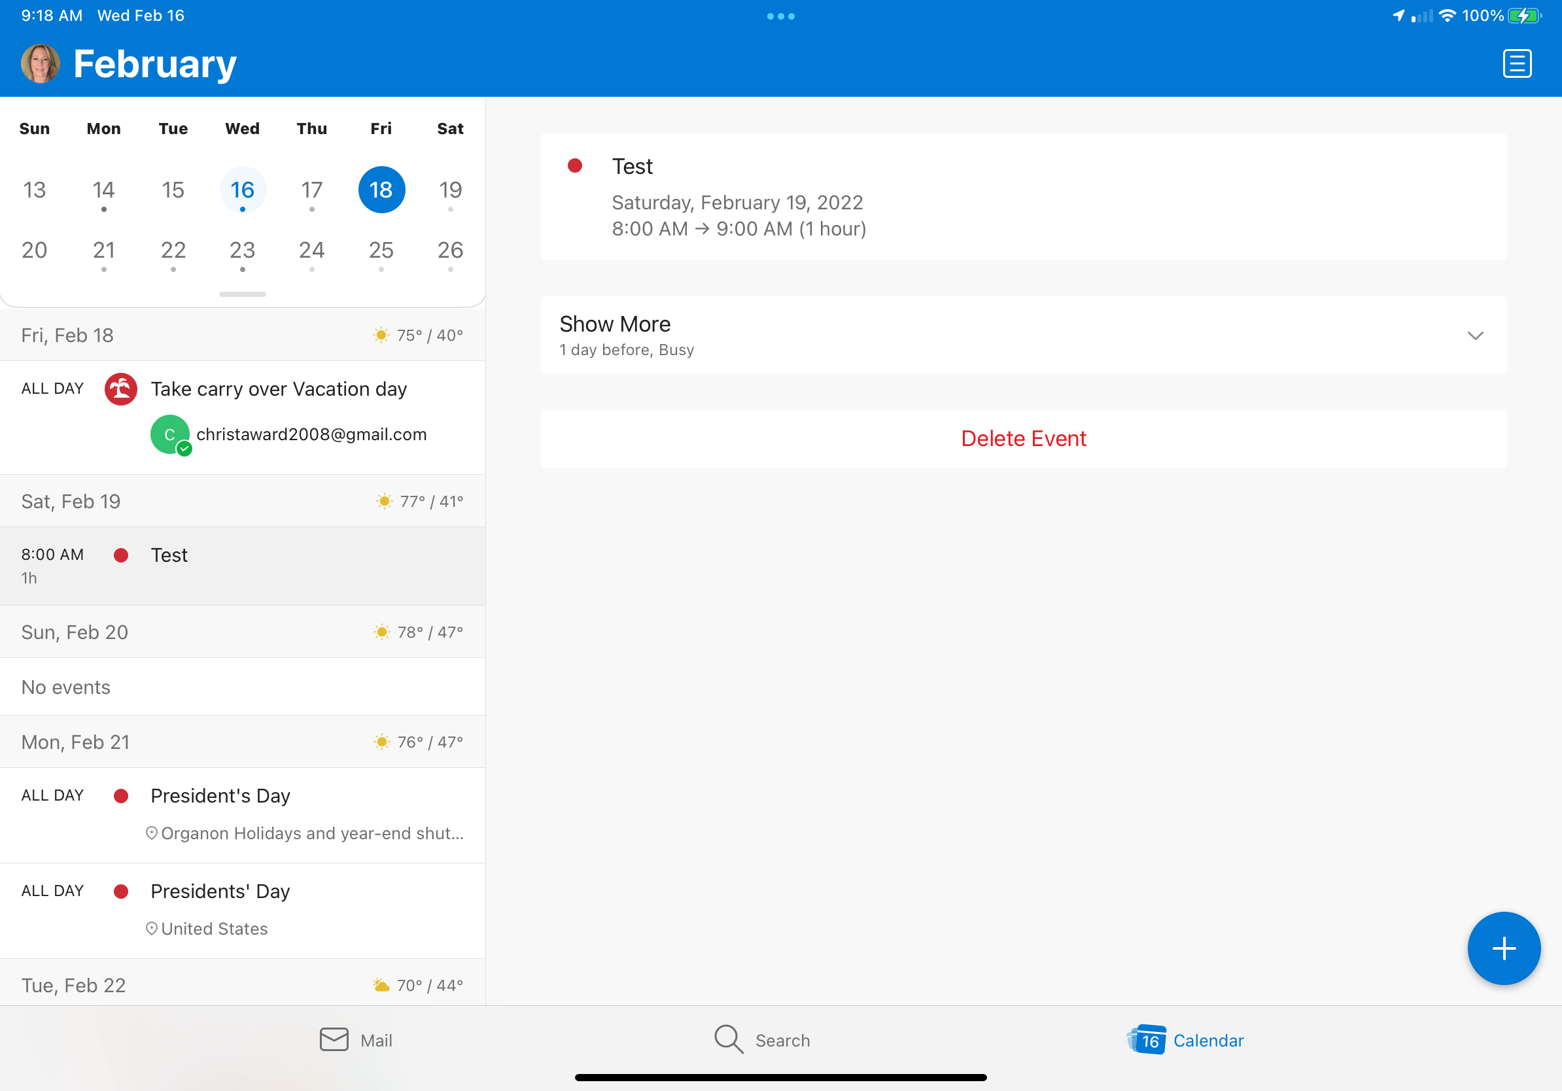Click the red dot on Test event header

tap(575, 165)
